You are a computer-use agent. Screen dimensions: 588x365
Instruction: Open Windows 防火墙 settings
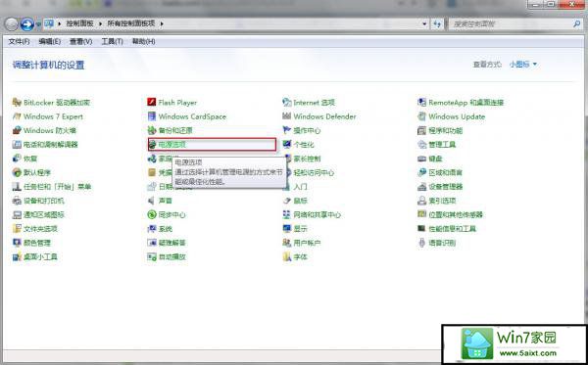[x=44, y=131]
